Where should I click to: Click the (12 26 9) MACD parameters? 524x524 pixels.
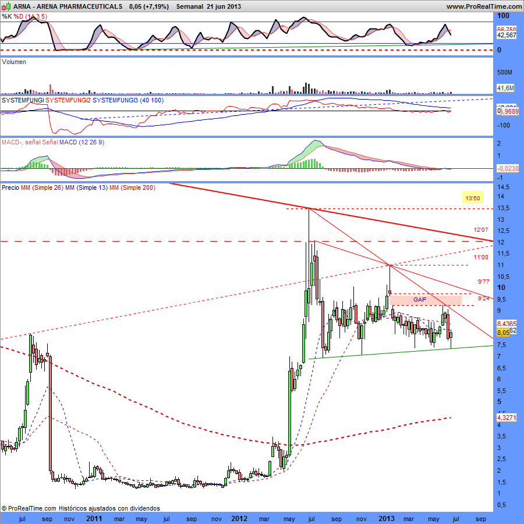click(91, 143)
